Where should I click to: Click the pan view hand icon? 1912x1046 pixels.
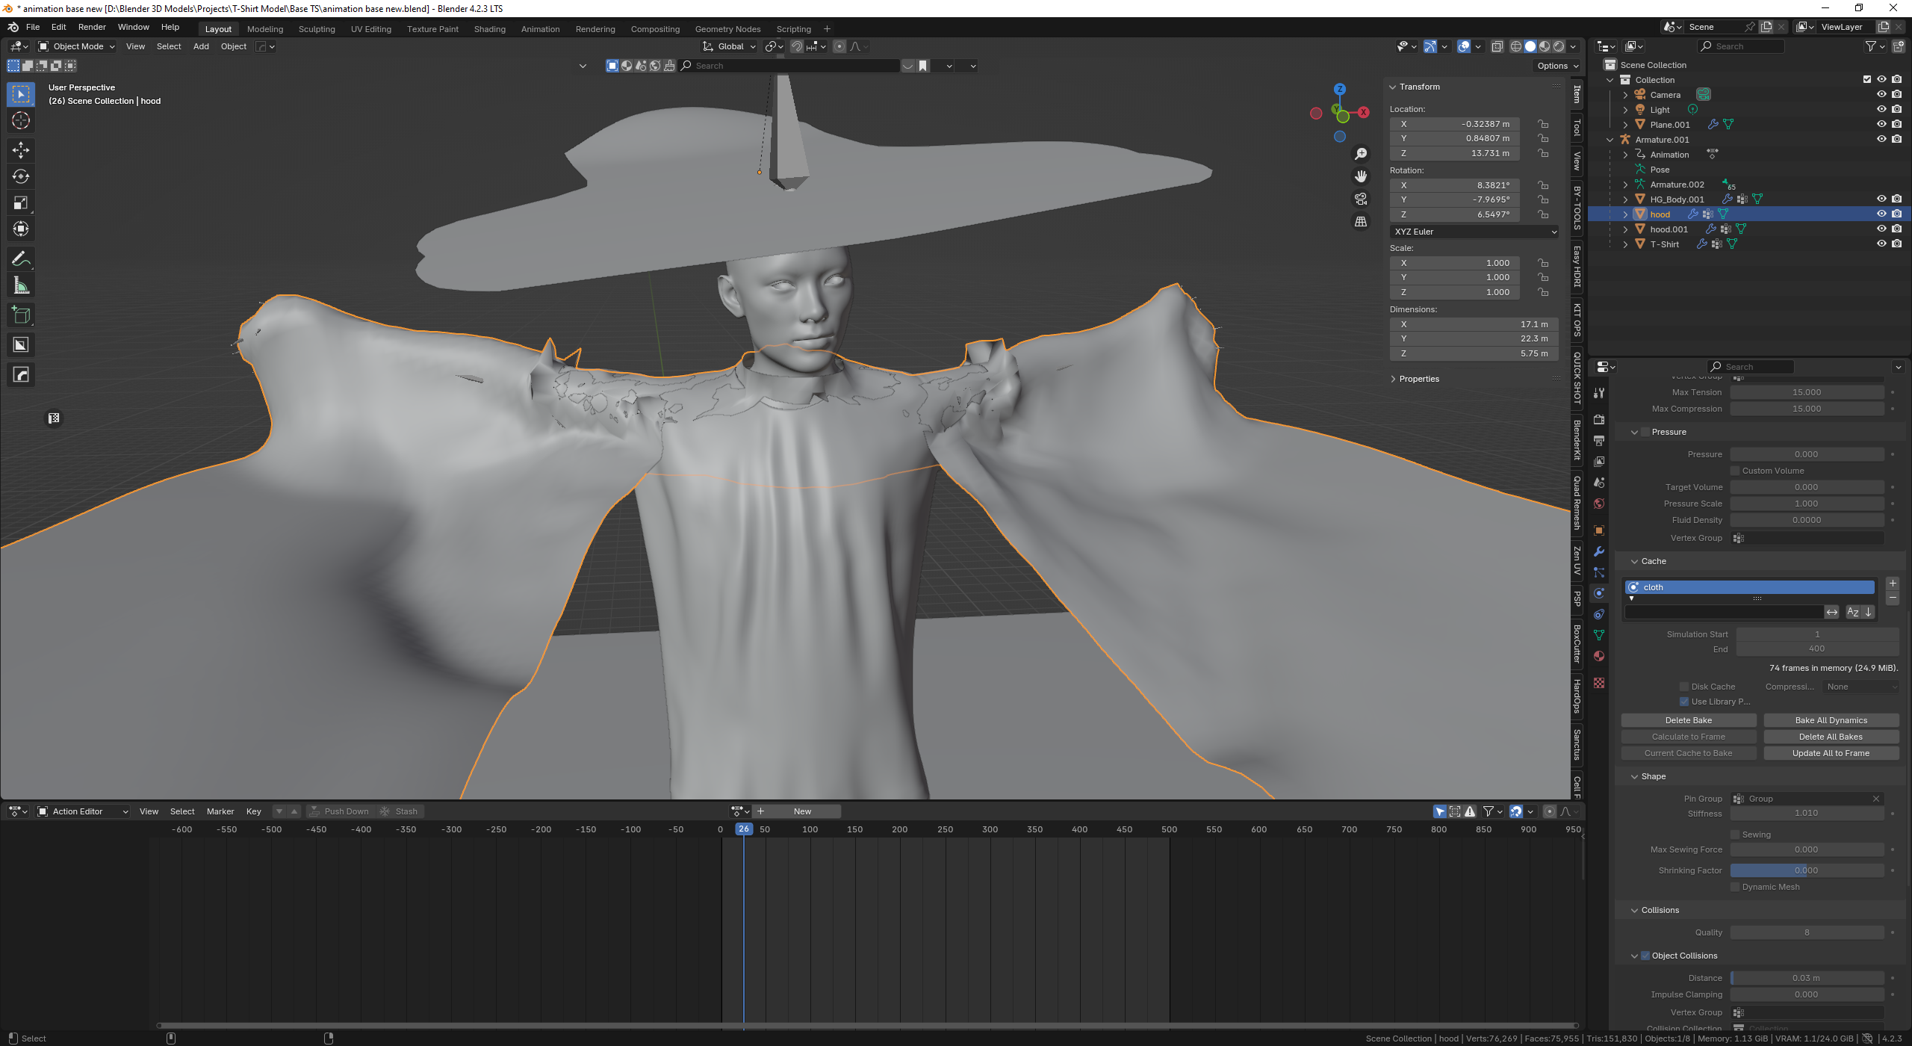click(1361, 176)
